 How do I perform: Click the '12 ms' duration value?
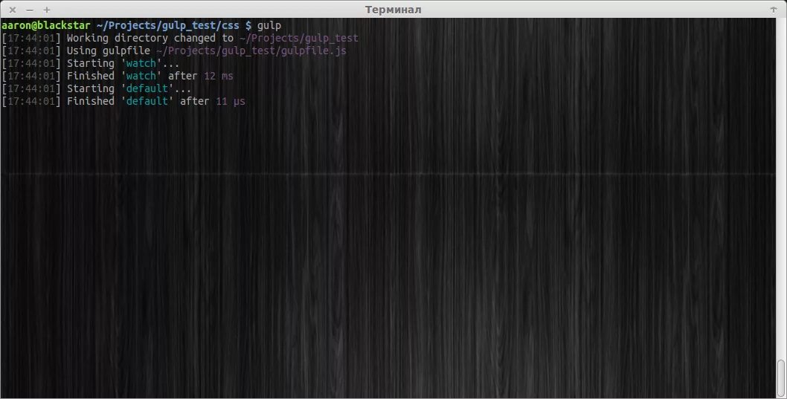point(219,76)
